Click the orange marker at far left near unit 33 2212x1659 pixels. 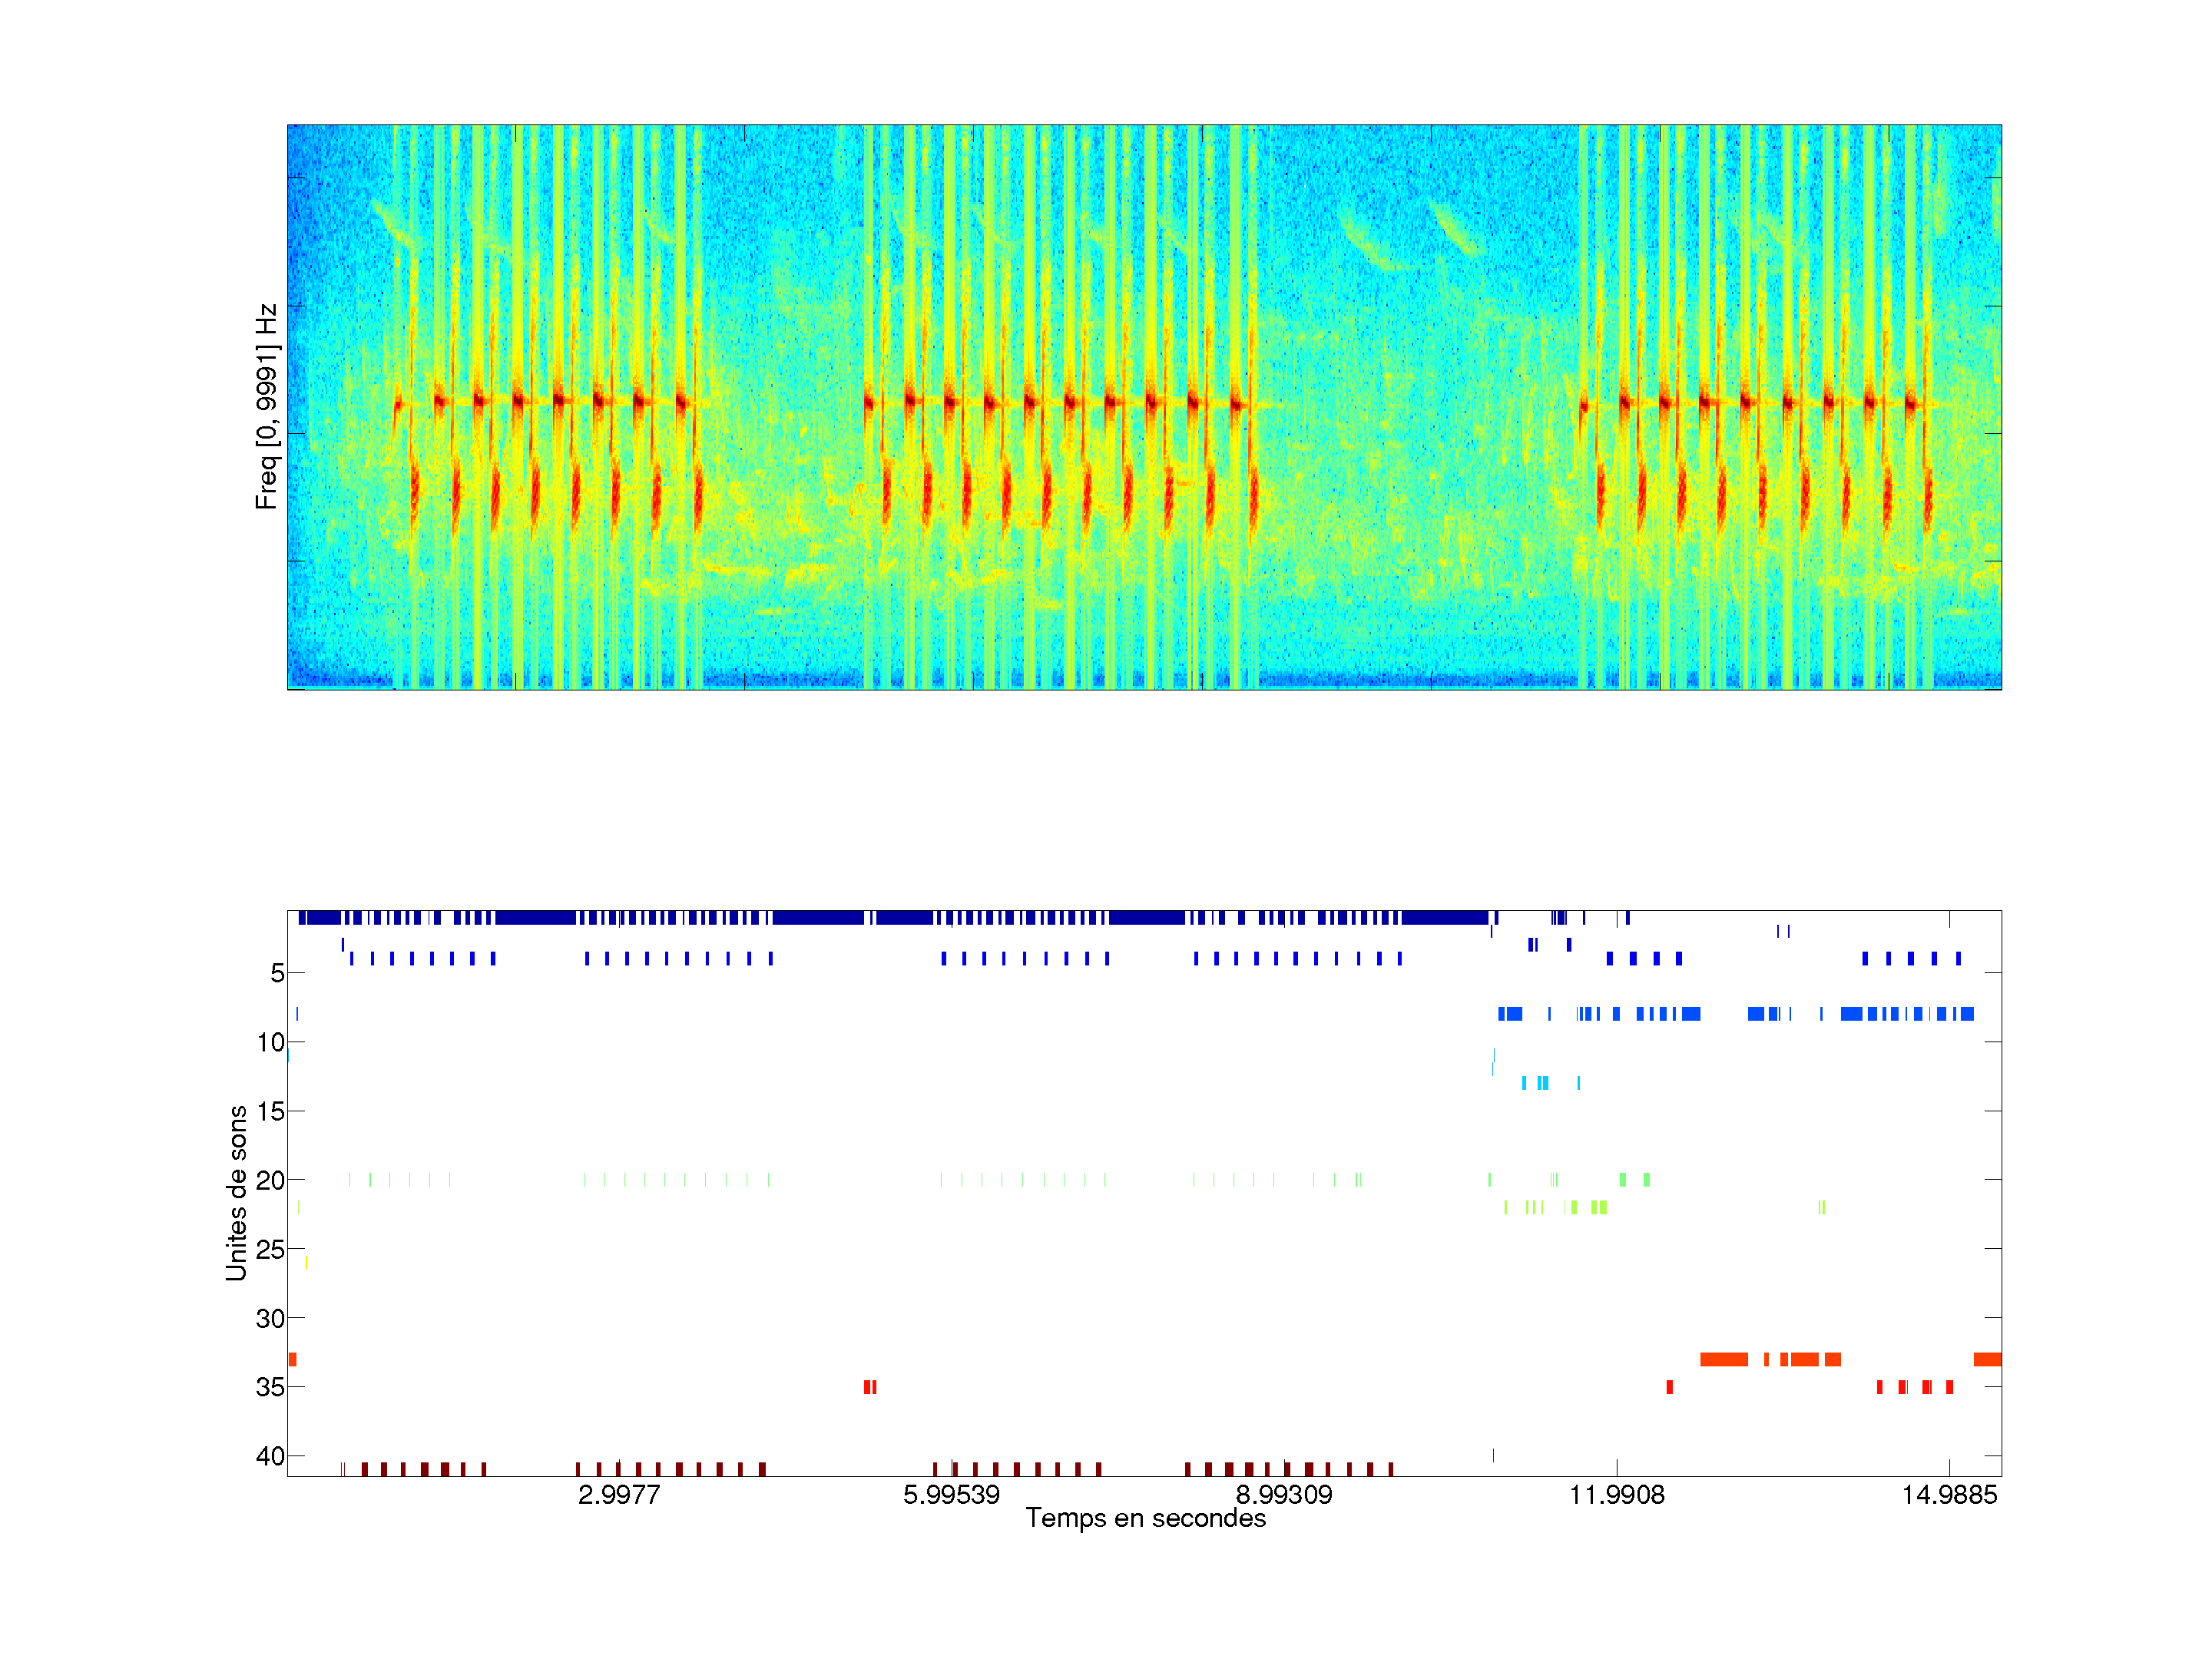tap(292, 1359)
